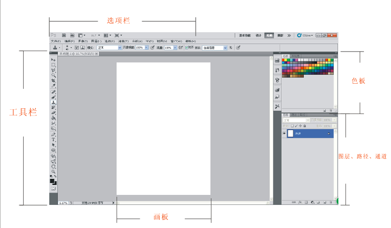Screen dimensions: 391x228
Task: Select the Rectangular Marquee tool
Action: 54,65
